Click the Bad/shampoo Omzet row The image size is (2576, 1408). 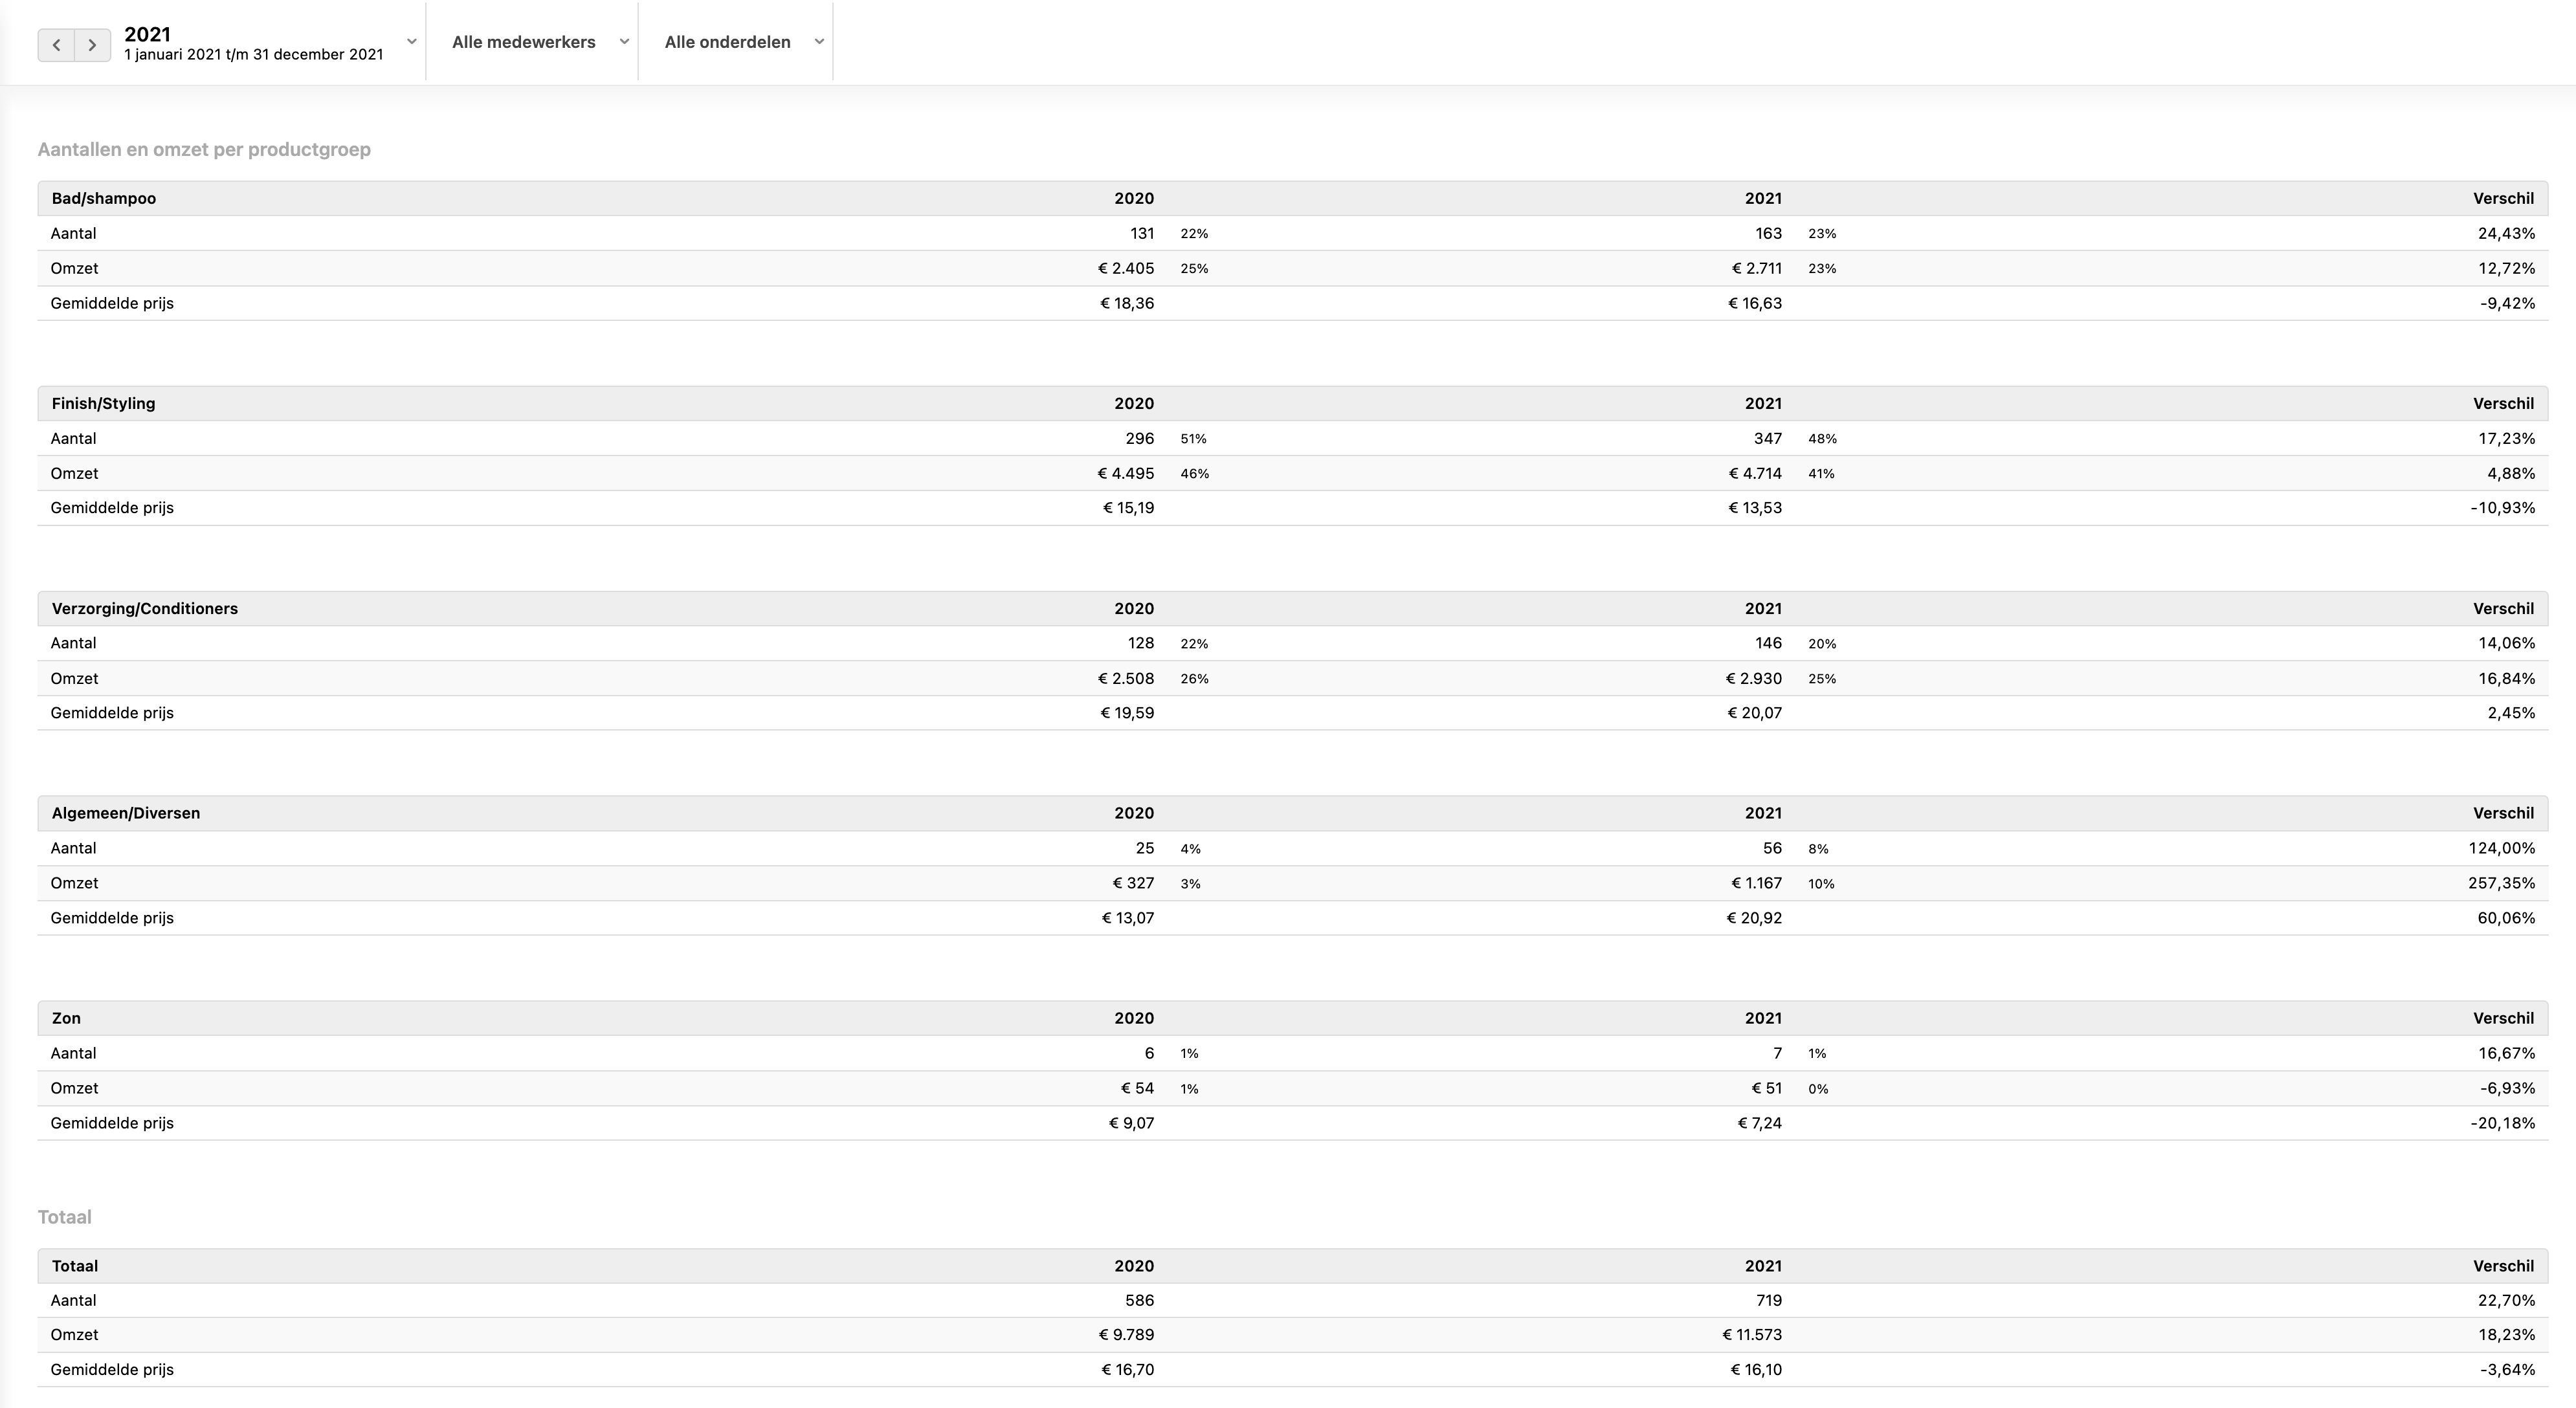(x=75, y=268)
